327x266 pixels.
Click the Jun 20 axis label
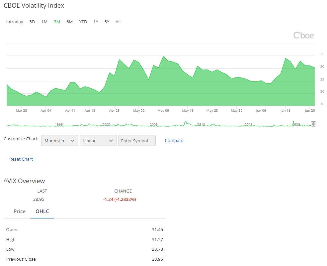[310, 111]
